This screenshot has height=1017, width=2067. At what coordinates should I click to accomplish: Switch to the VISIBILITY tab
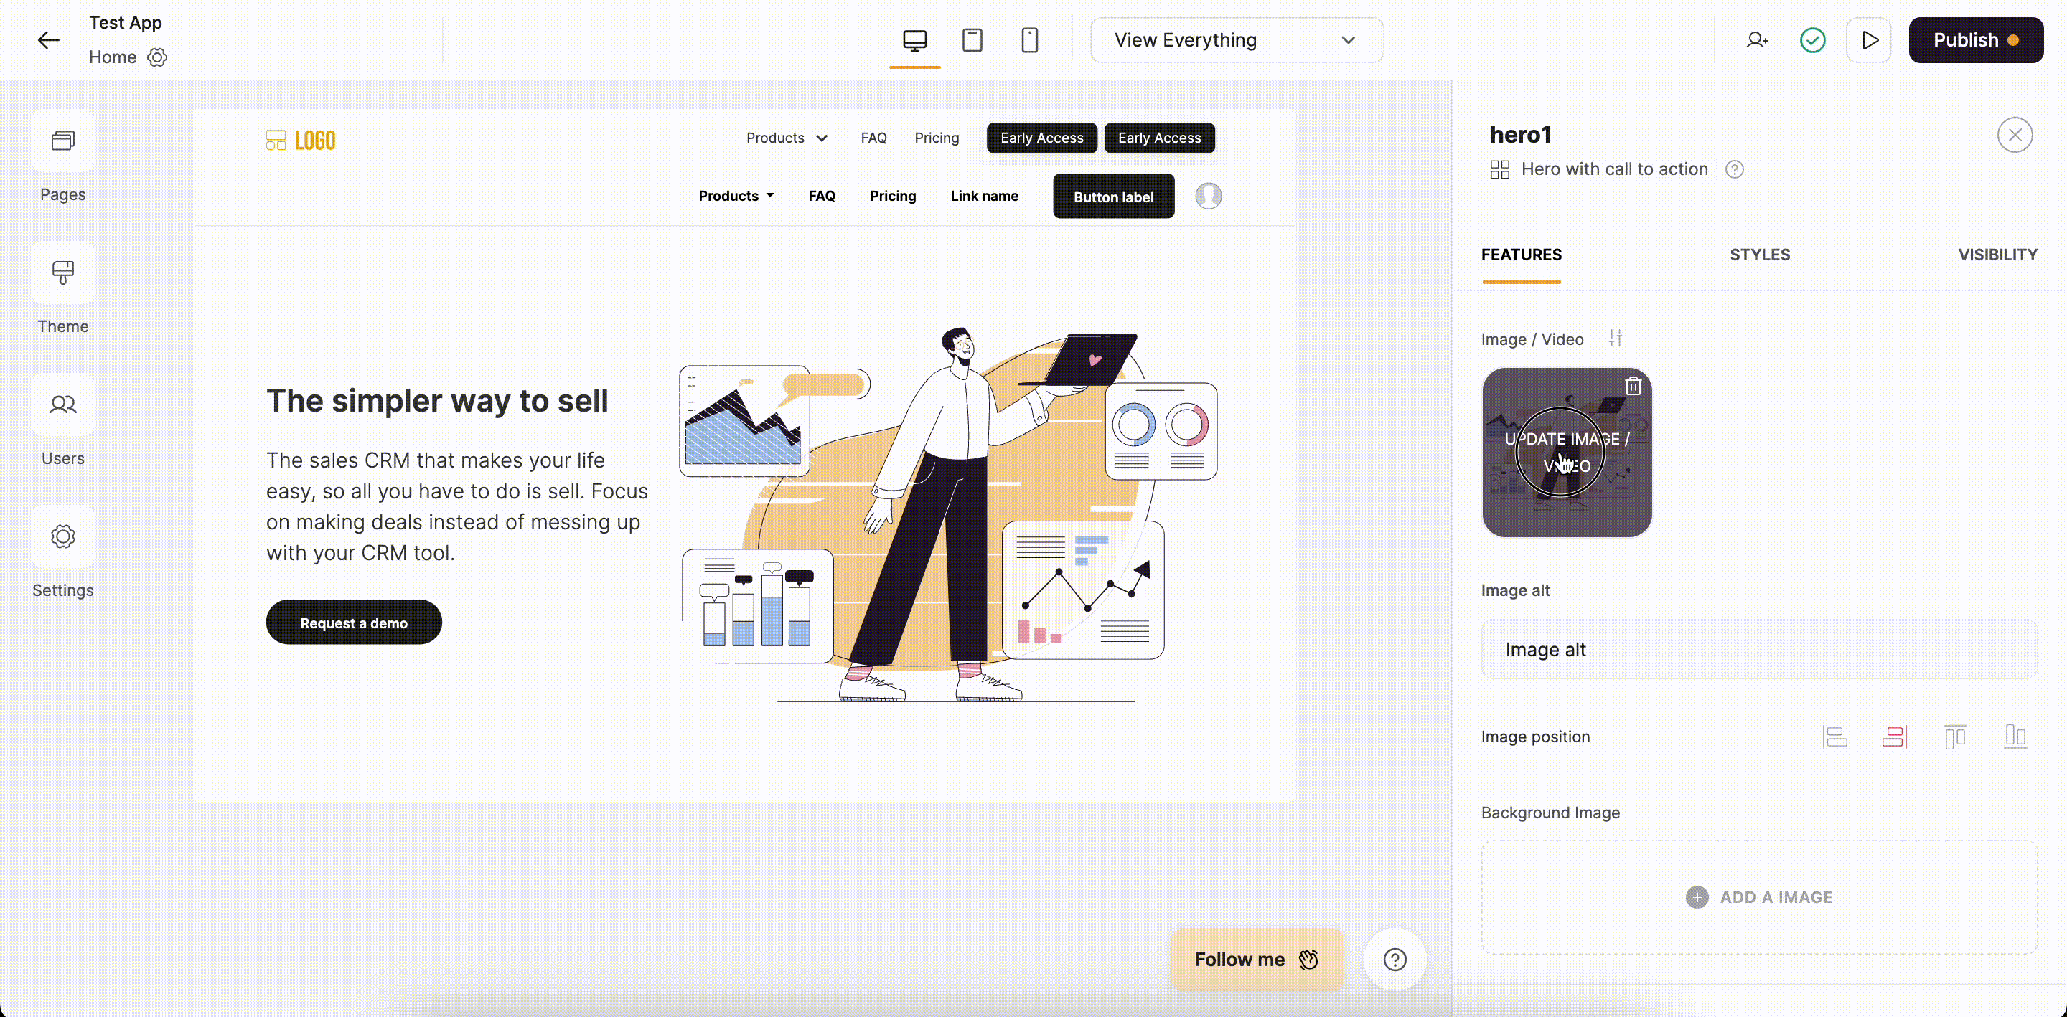pyautogui.click(x=1997, y=255)
